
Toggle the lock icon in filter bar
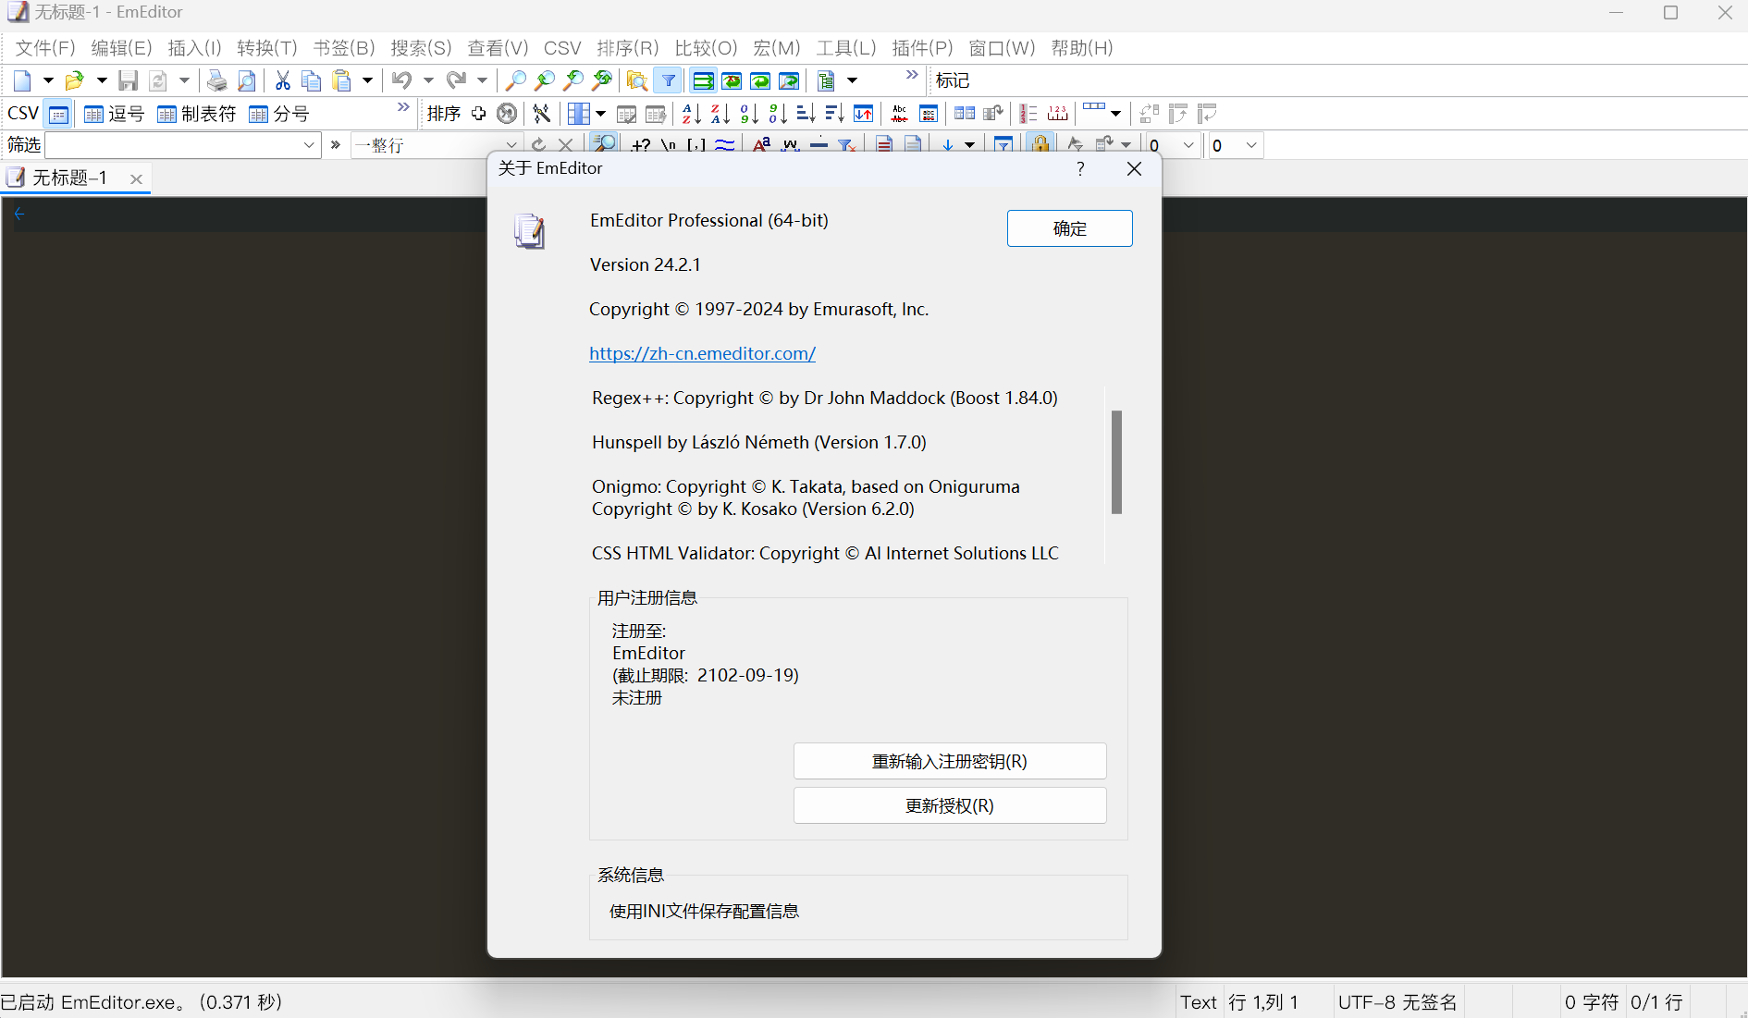(1040, 144)
